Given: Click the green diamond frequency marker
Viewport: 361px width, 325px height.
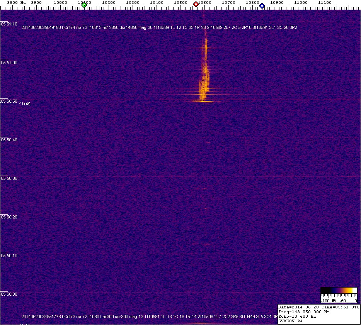Looking at the screenshot, I should pyautogui.click(x=84, y=5).
